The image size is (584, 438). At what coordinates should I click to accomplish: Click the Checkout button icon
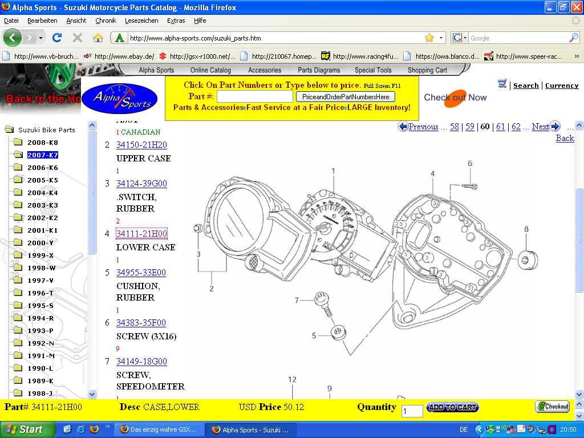tap(553, 406)
